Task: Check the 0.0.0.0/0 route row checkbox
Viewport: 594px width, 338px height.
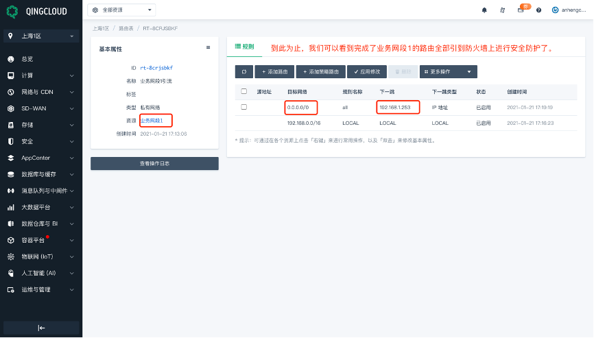Action: pos(243,108)
